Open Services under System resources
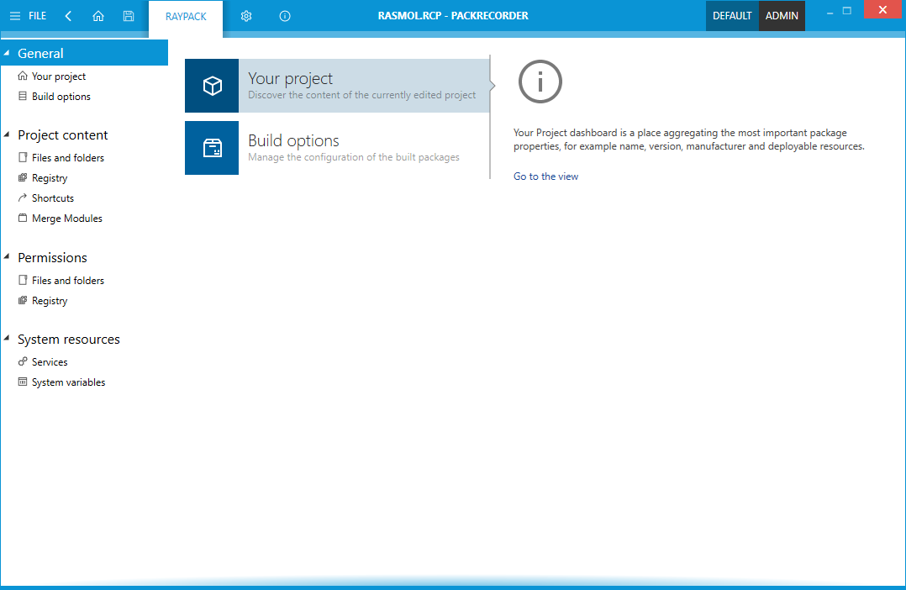The width and height of the screenshot is (906, 590). pyautogui.click(x=50, y=362)
